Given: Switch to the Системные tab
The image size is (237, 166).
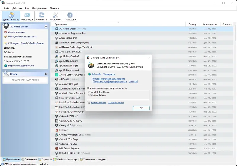Looking at the screenshot, I should coord(29,160).
